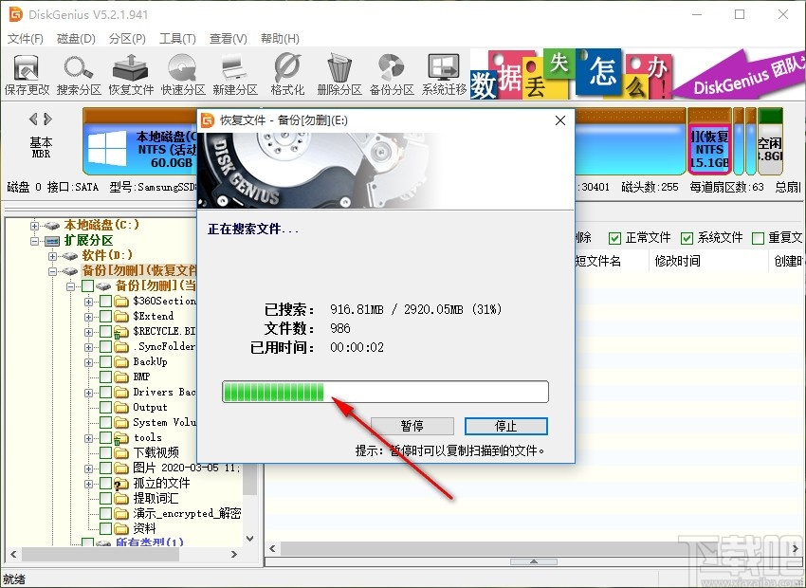
Task: Go to previous disk with left arrow
Action: point(33,119)
